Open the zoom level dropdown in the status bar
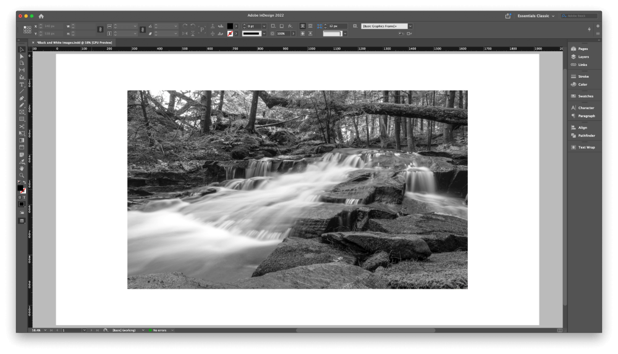 click(45, 330)
